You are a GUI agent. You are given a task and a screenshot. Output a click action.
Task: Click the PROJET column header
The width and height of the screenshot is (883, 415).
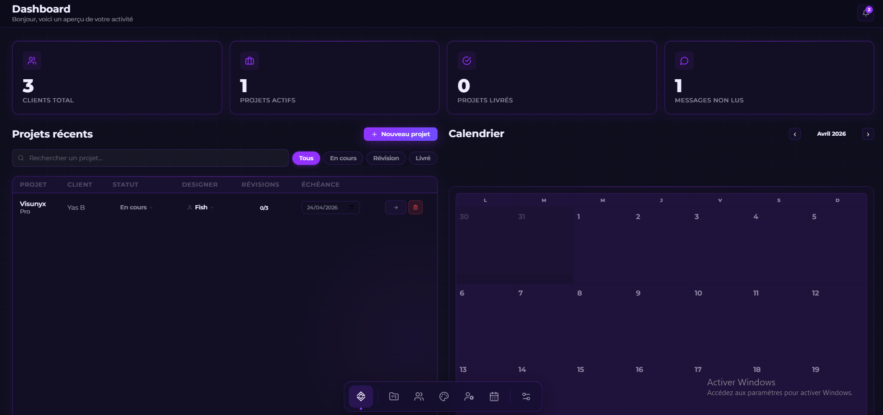coord(33,185)
